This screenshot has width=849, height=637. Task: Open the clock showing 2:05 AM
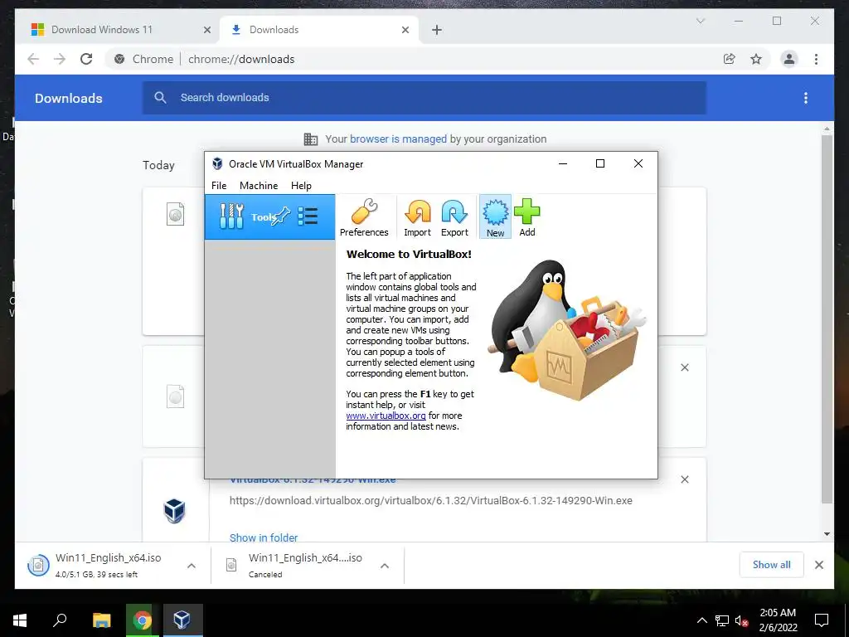(x=778, y=620)
